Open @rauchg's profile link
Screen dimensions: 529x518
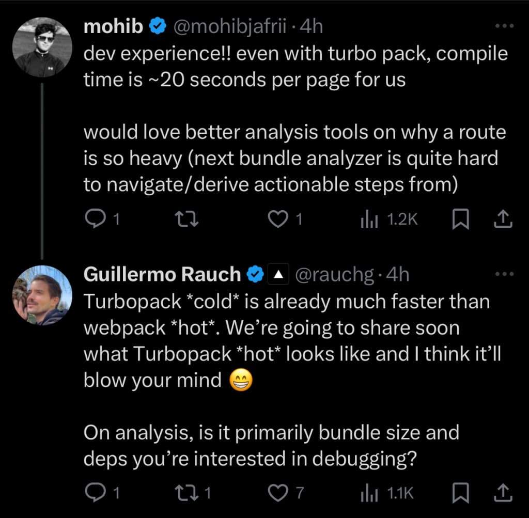336,274
